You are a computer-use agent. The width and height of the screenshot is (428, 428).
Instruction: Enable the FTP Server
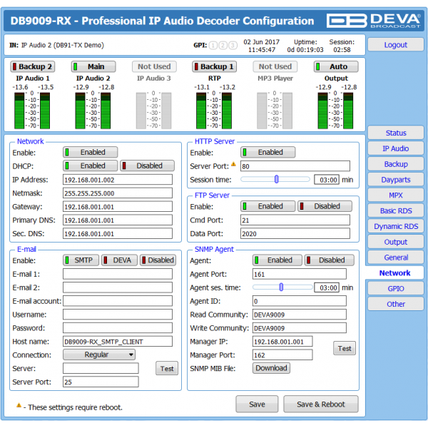(x=267, y=206)
